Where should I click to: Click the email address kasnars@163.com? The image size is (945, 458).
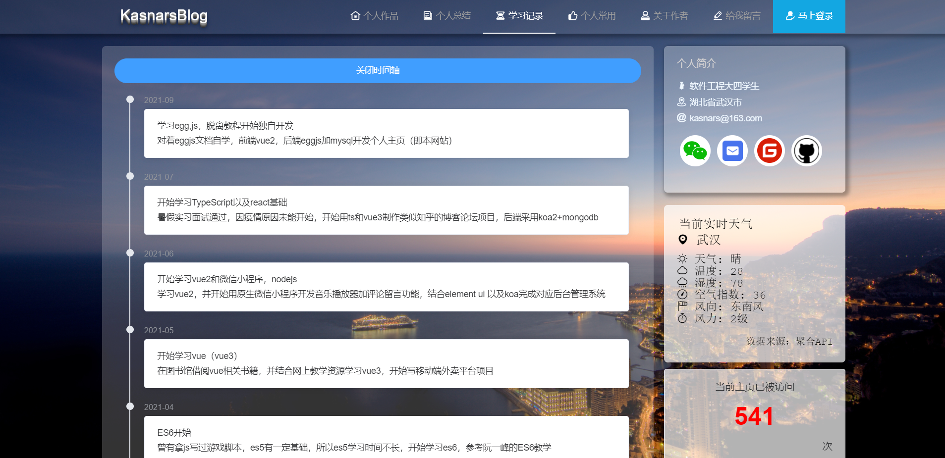(725, 118)
